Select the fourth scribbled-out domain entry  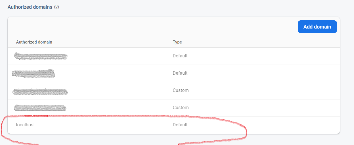(40, 108)
